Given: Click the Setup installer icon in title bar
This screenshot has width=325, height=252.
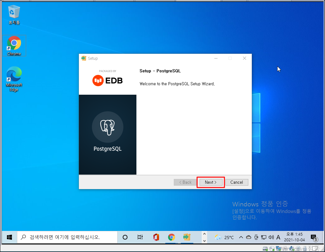Looking at the screenshot, I should coord(84,58).
